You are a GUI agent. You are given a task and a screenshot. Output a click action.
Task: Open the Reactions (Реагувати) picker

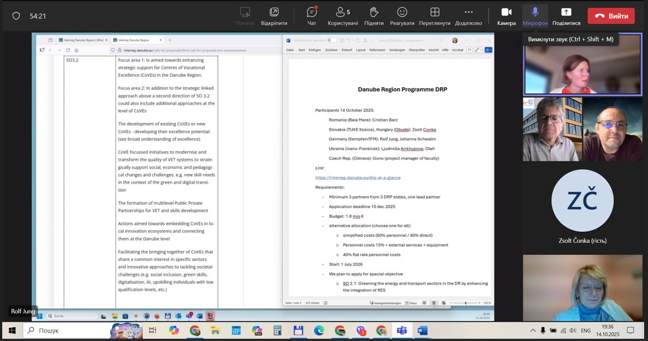402,16
